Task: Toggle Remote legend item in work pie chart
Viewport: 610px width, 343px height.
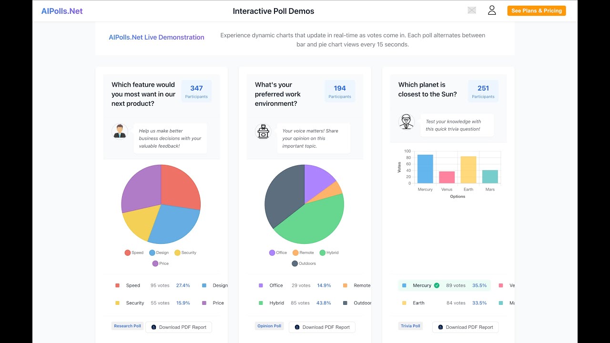Action: (x=303, y=252)
